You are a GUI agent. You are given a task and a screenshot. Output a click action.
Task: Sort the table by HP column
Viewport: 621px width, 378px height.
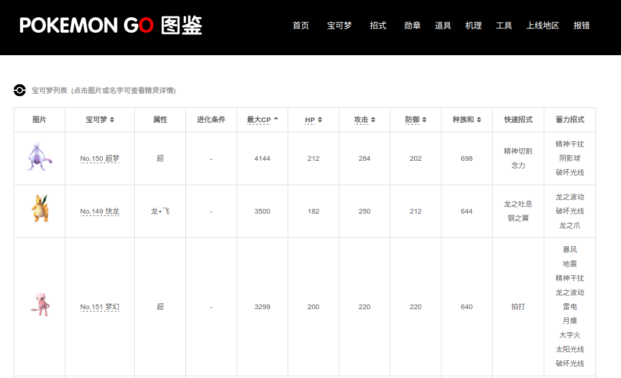tap(313, 119)
